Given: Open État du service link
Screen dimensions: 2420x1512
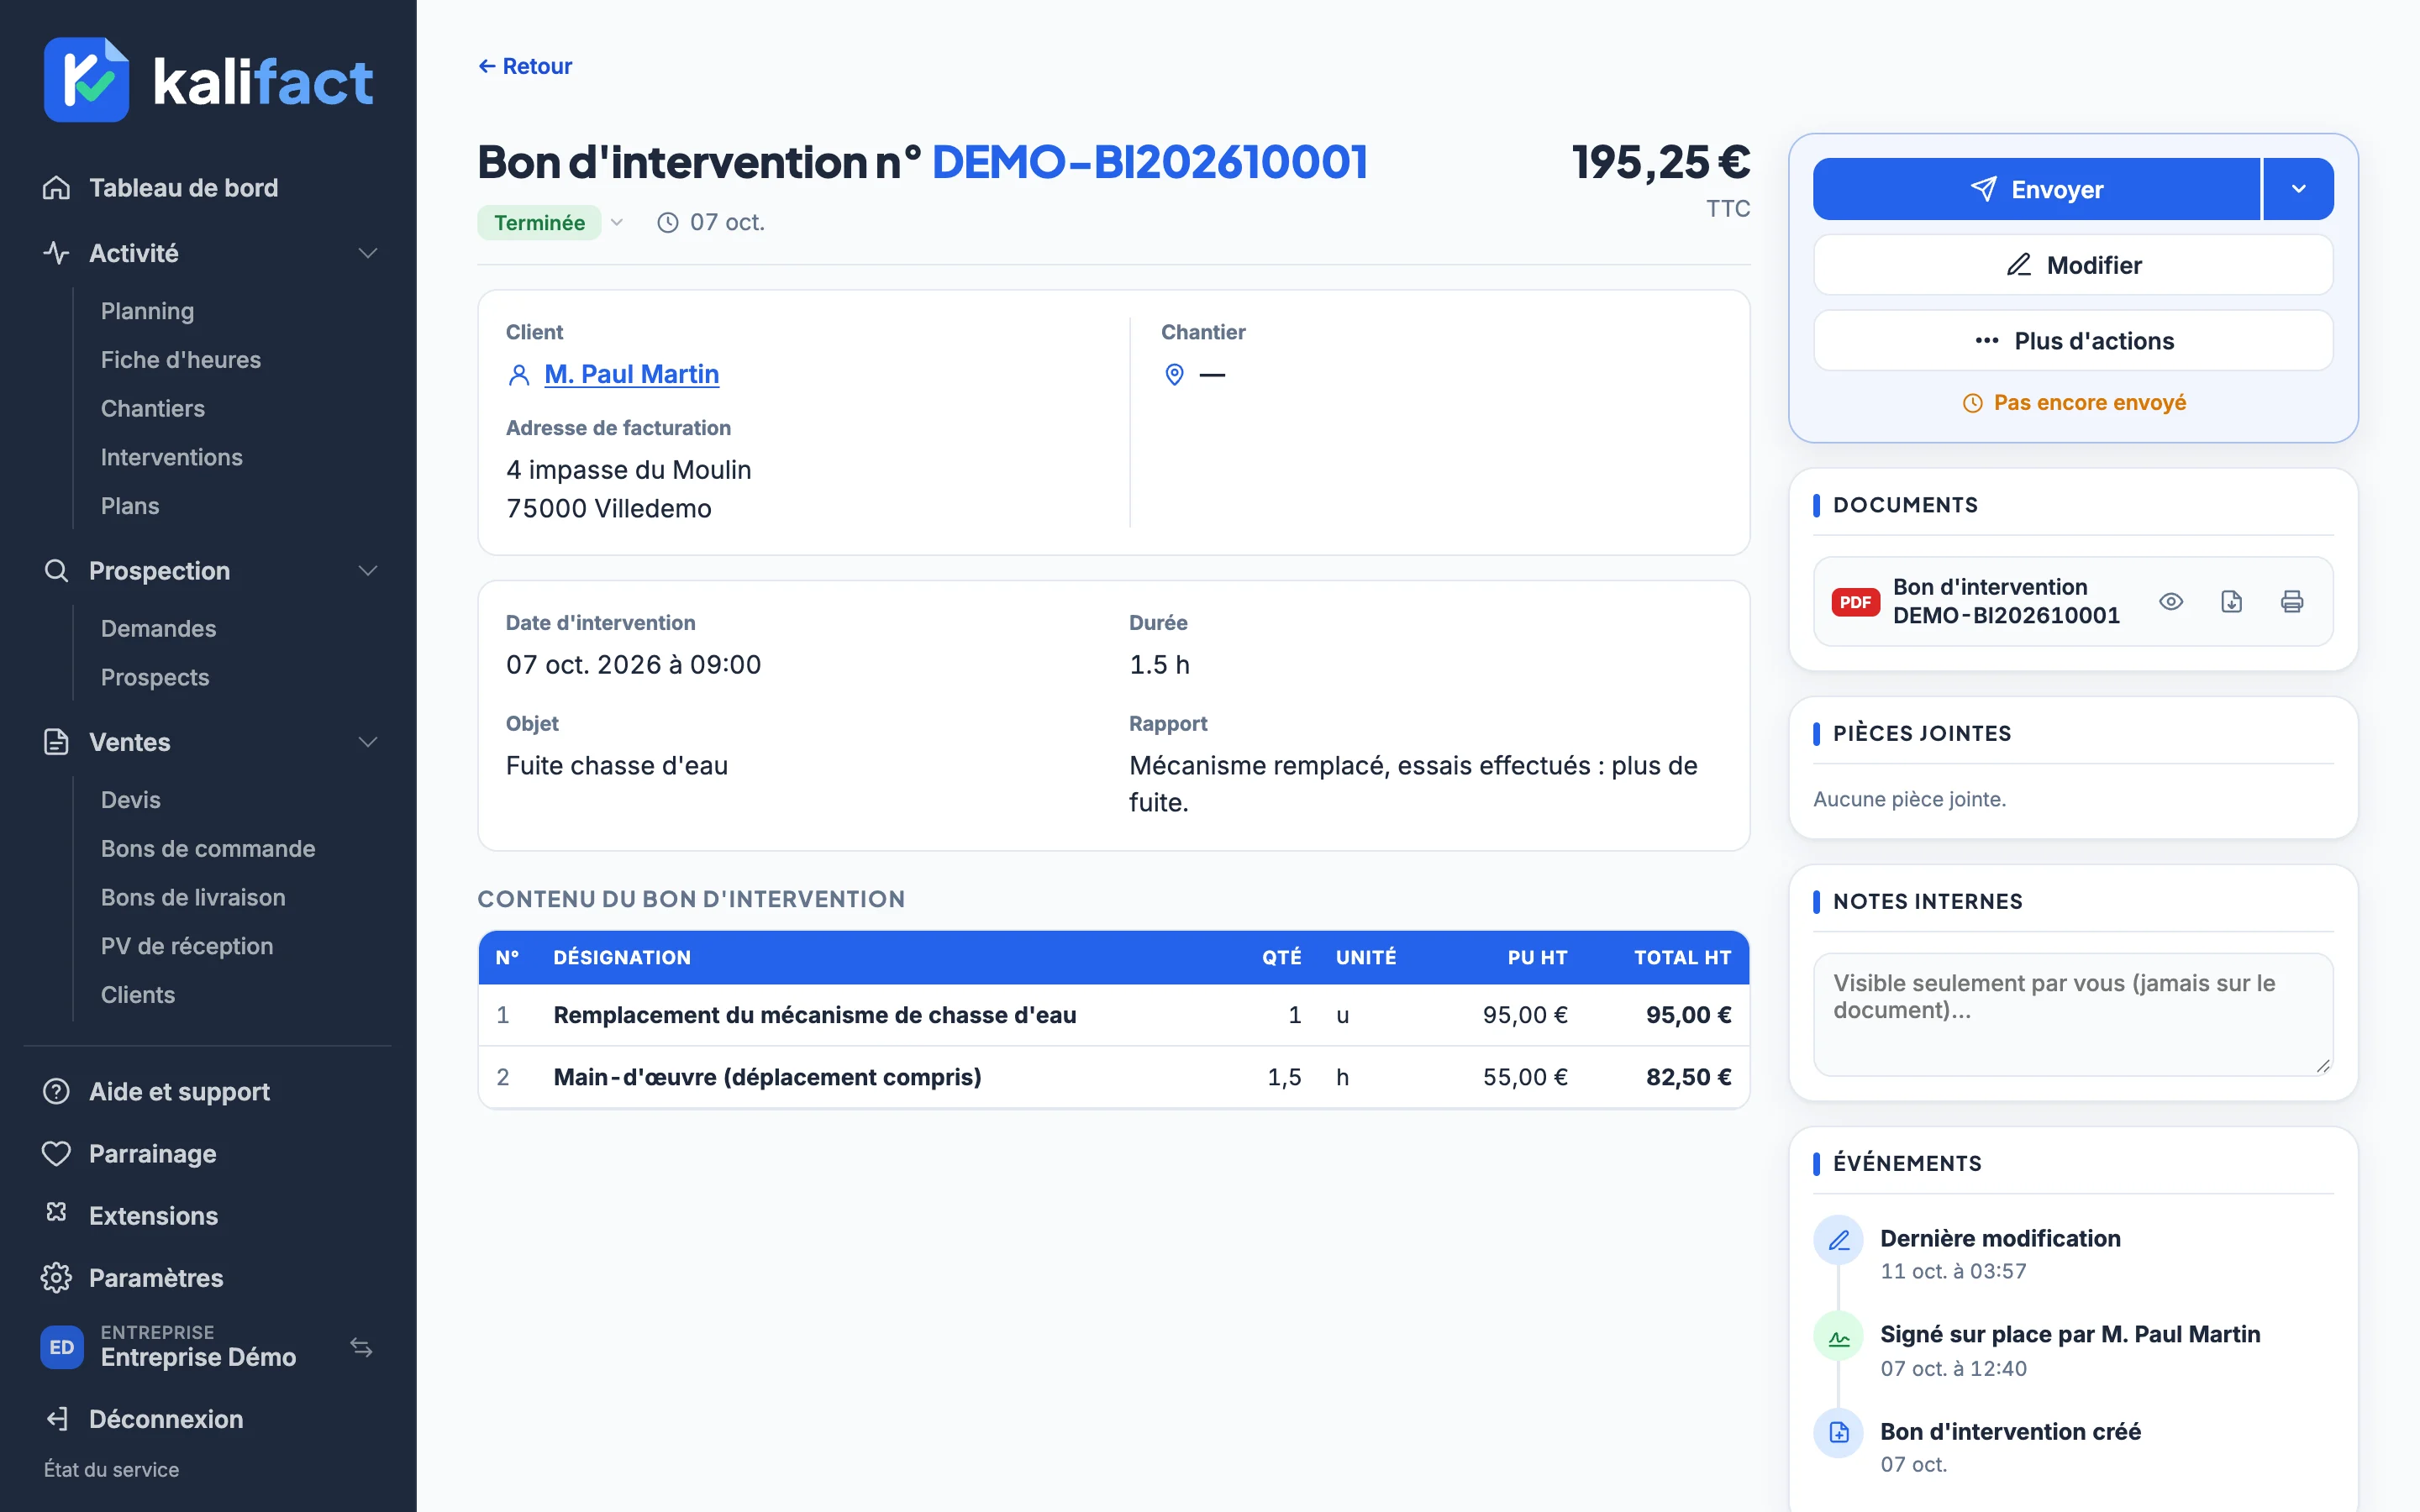Looking at the screenshot, I should coord(111,1469).
